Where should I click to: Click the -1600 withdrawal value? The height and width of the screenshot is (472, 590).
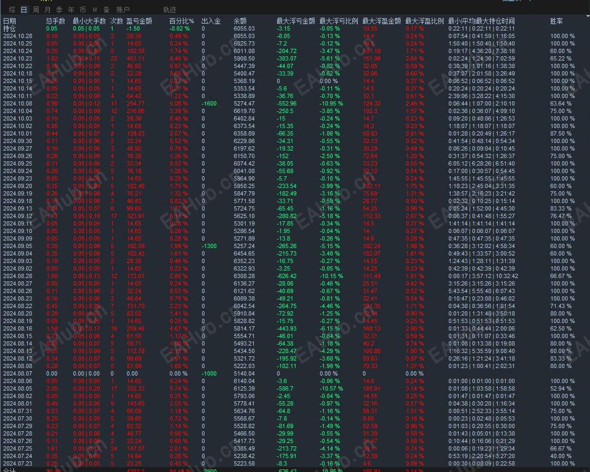point(209,104)
